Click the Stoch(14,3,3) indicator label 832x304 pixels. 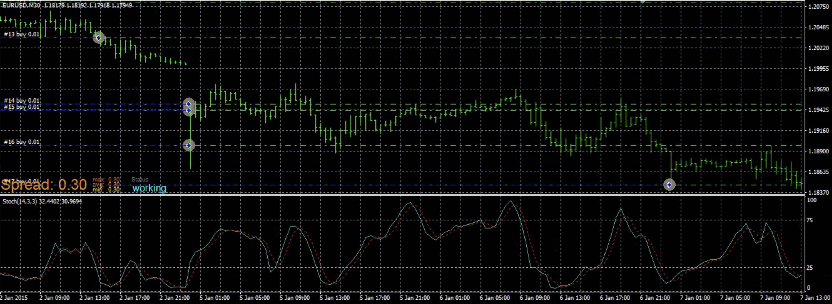pyautogui.click(x=42, y=201)
